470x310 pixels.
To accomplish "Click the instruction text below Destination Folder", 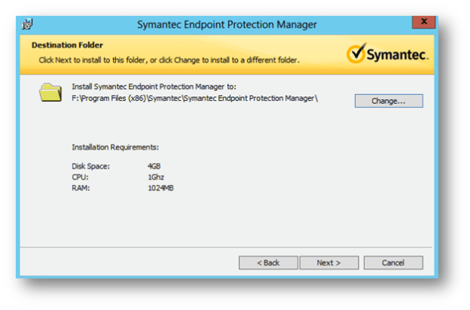I will [x=169, y=59].
